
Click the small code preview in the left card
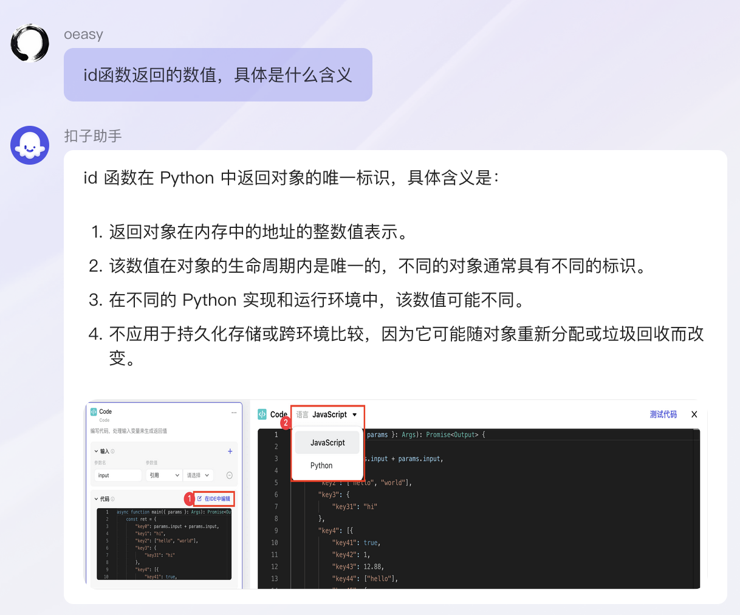[x=164, y=544]
